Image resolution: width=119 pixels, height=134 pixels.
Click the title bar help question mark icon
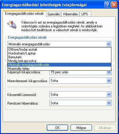pyautogui.click(x=107, y=4)
